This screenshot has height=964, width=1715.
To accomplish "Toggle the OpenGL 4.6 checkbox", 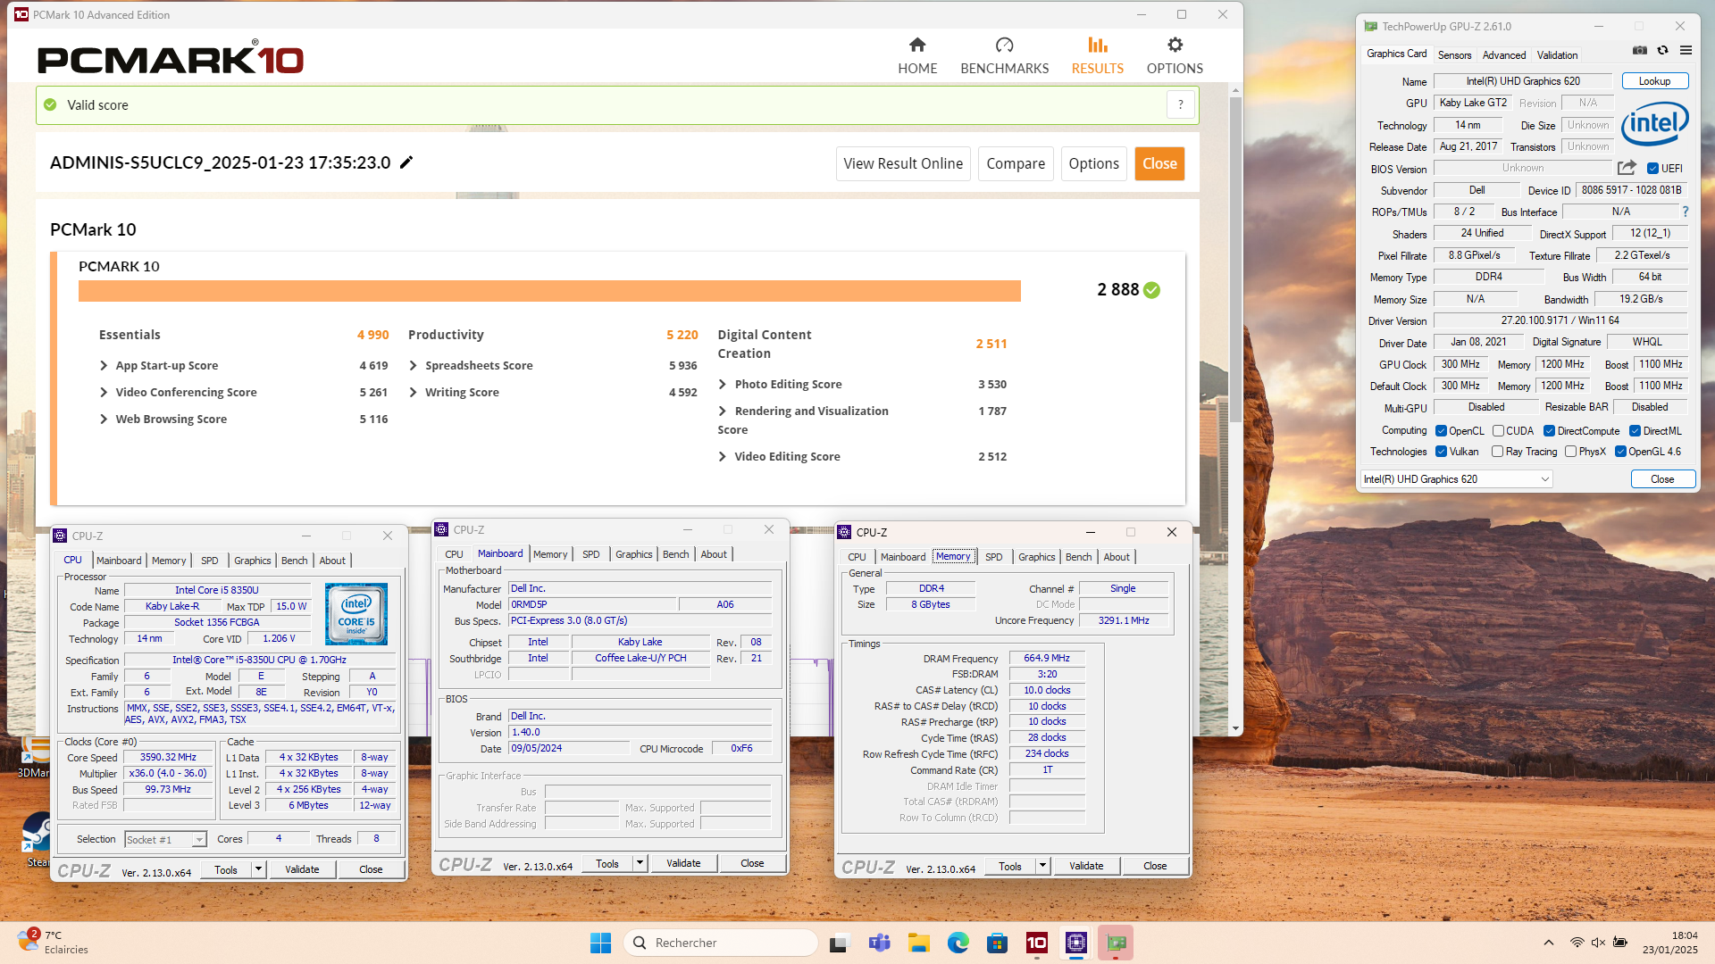I will pos(1620,452).
